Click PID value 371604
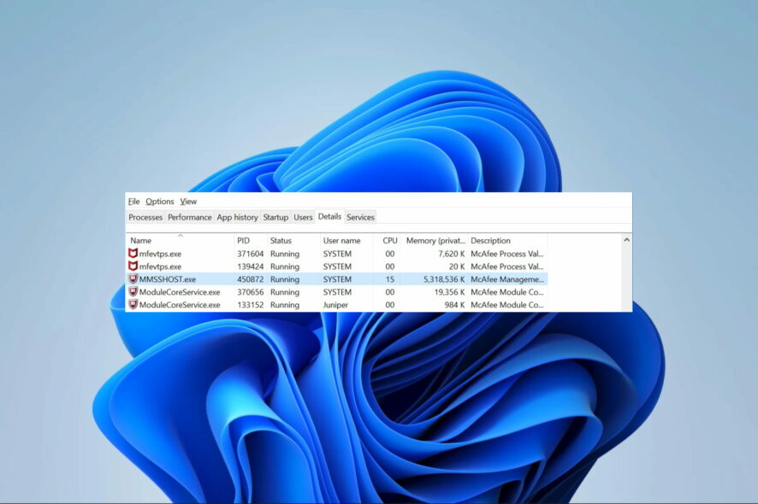 tap(251, 254)
